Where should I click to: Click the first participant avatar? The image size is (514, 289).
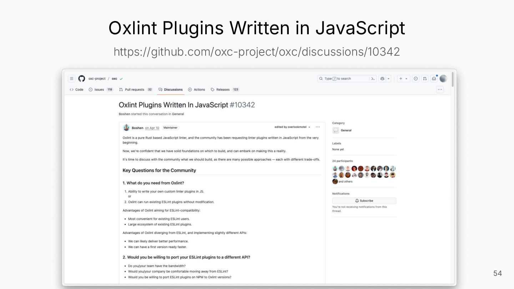(335, 168)
